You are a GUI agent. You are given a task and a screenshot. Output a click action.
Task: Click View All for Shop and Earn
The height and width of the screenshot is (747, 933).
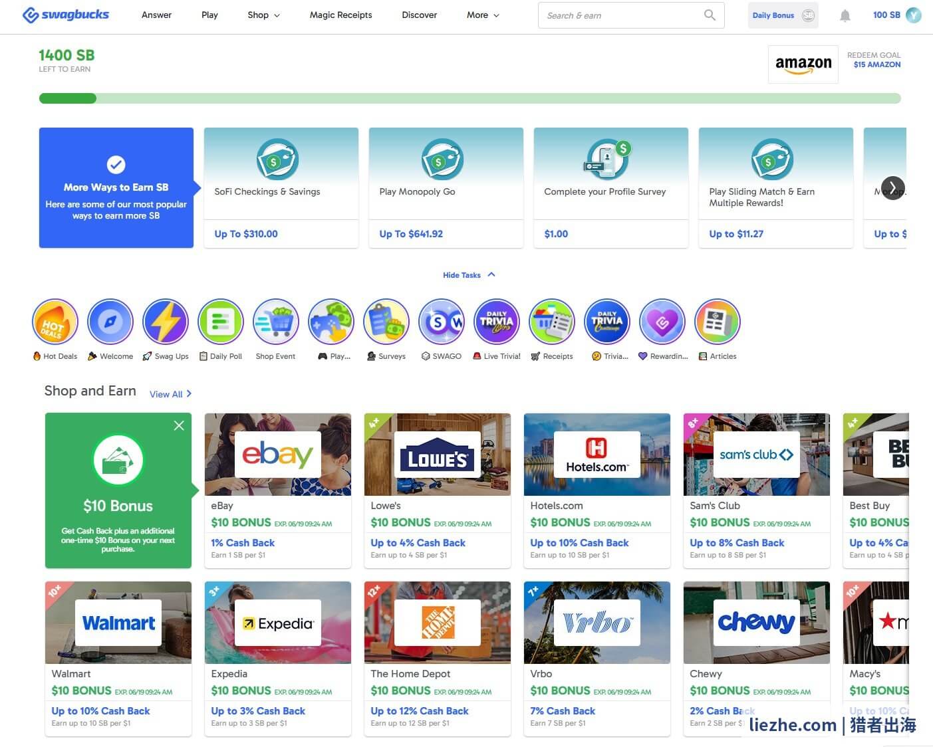pos(171,394)
